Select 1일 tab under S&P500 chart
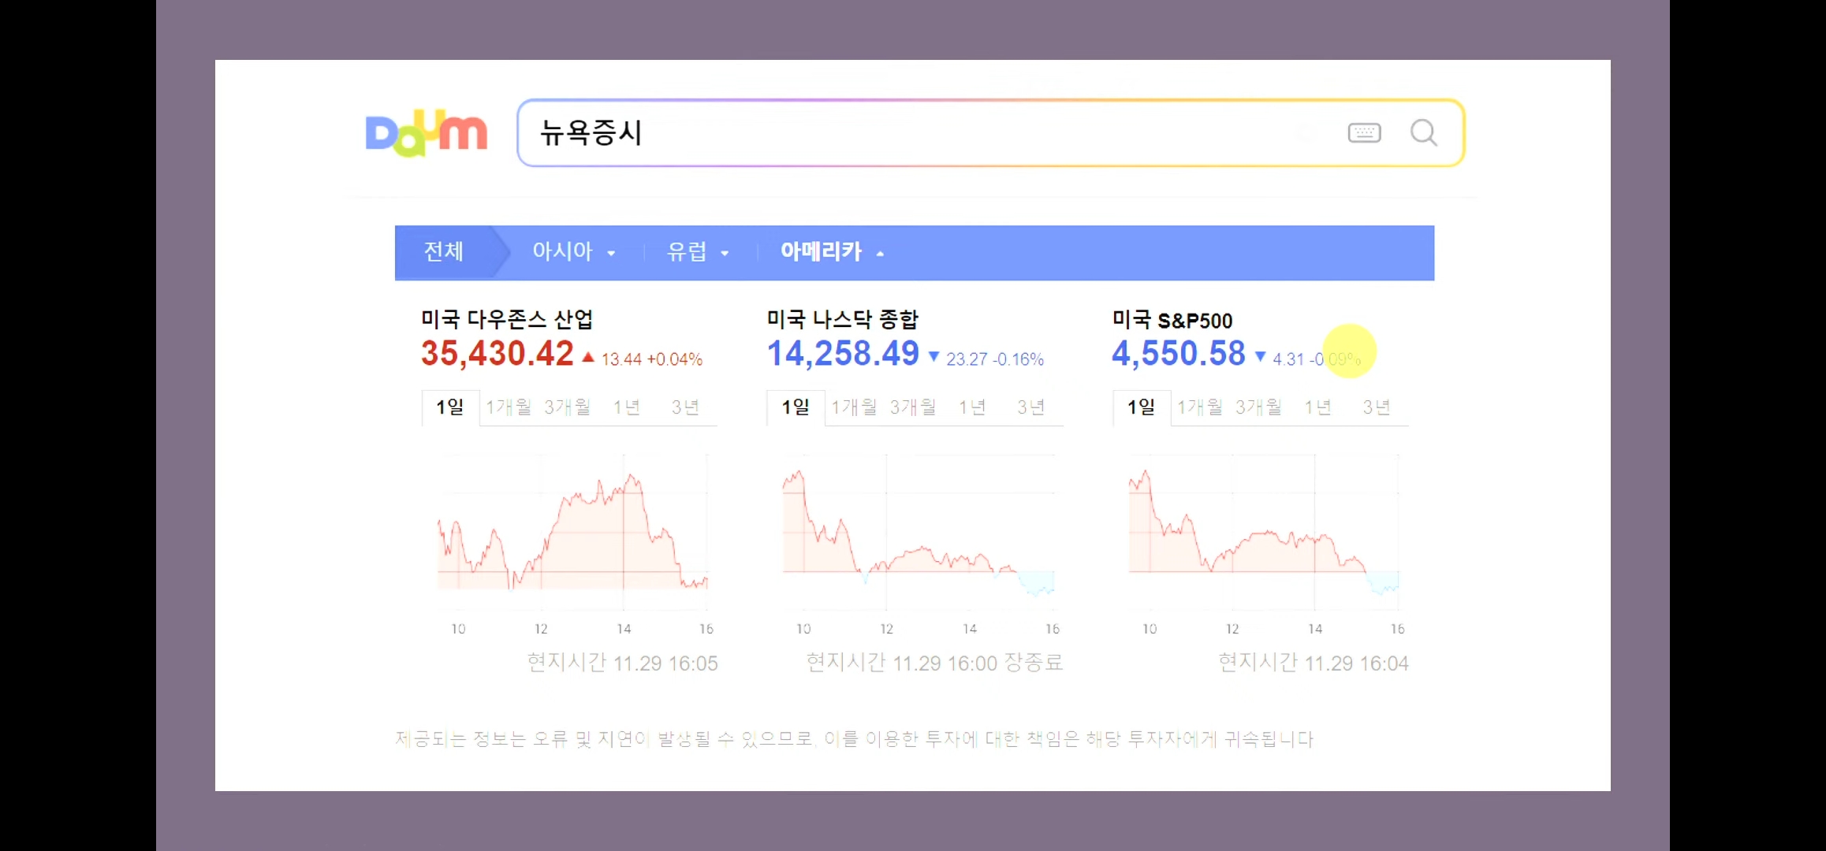Image resolution: width=1826 pixels, height=851 pixels. click(x=1142, y=407)
